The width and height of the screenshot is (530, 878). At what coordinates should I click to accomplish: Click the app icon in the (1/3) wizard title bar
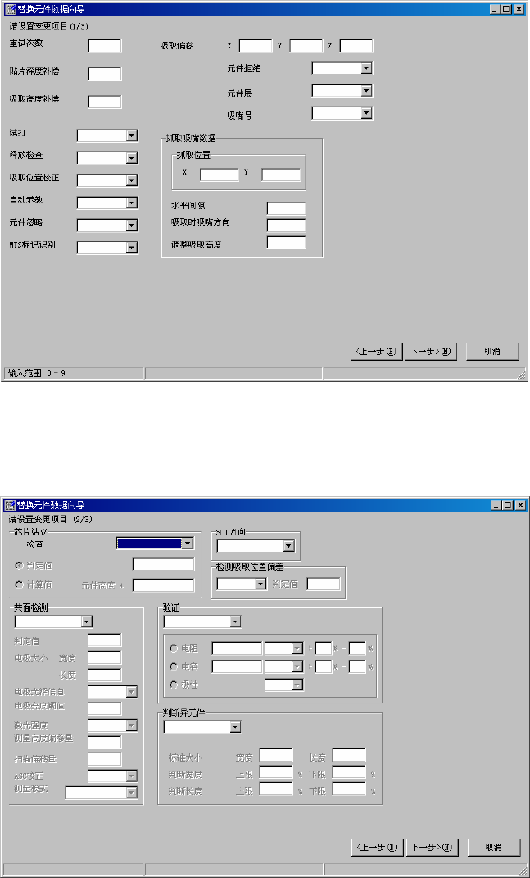point(10,10)
